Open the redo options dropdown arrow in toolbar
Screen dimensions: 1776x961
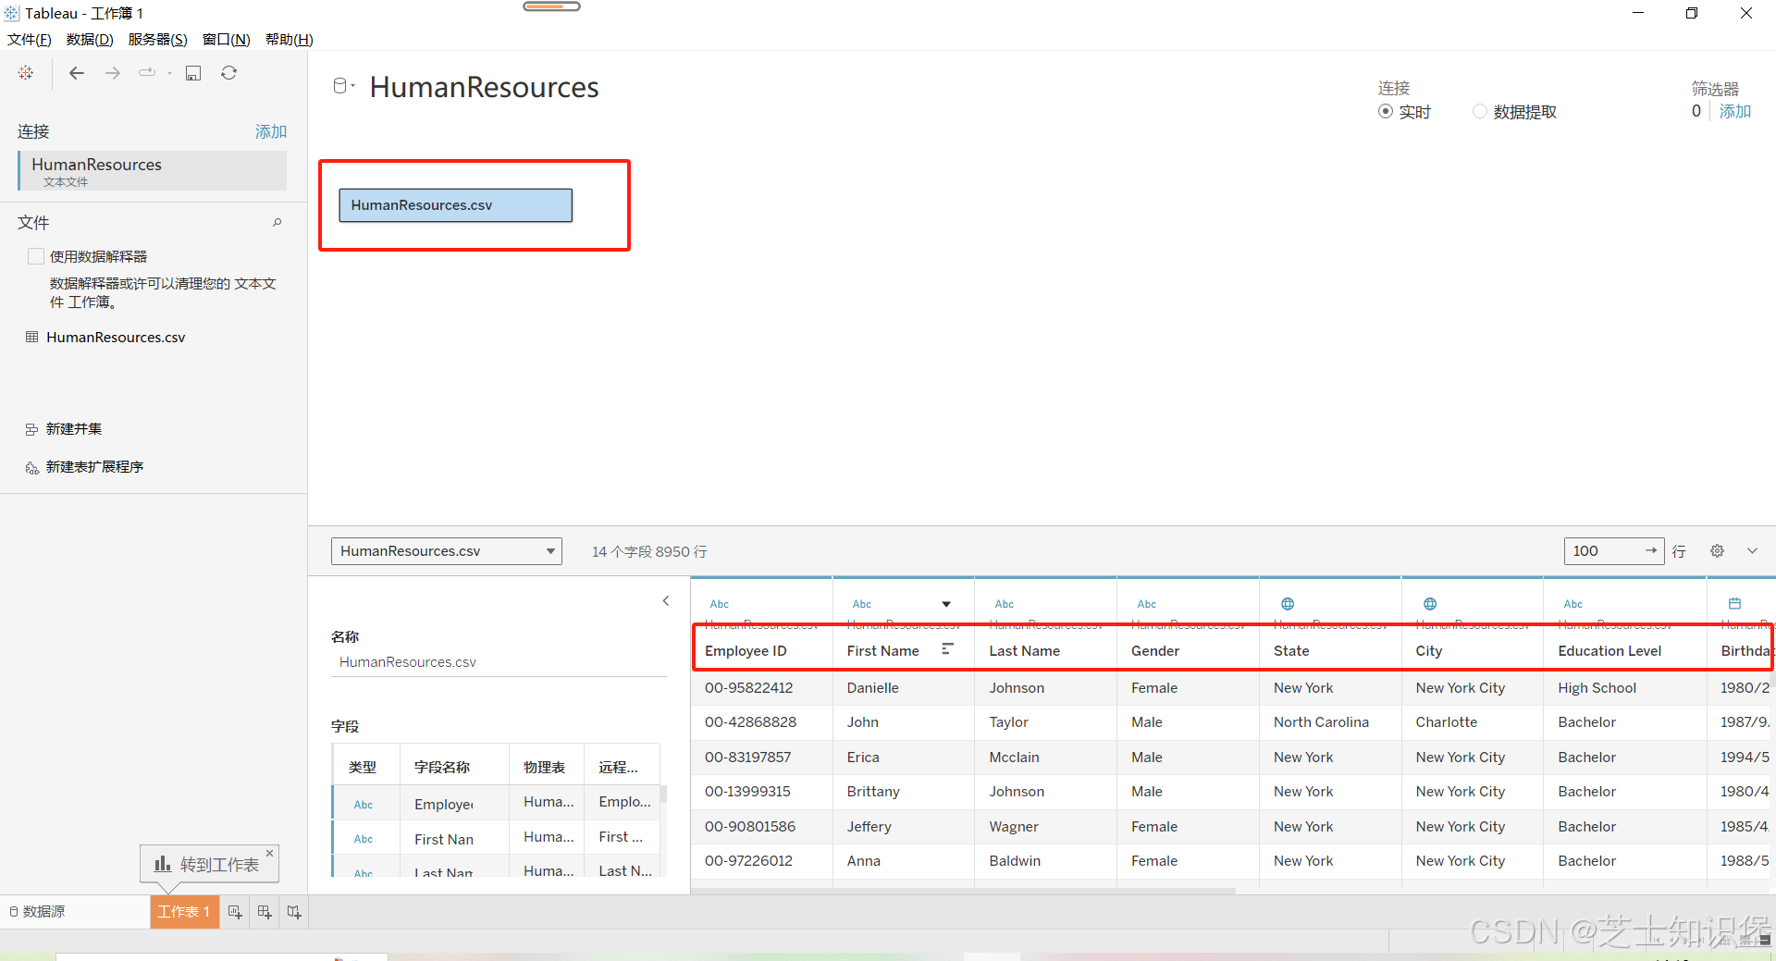click(x=170, y=73)
